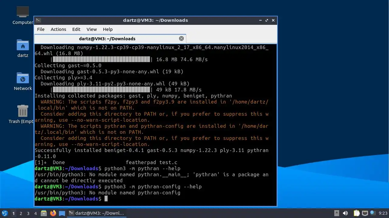389x218 pixels.
Task: Click 'Downloading gast-0.5.3-py3-none-any.whl' line
Action: [112, 71]
